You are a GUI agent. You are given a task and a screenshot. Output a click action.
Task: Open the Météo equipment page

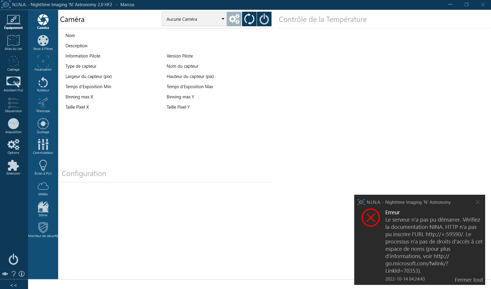pyautogui.click(x=43, y=188)
